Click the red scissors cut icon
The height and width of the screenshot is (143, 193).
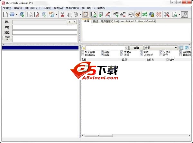click(62, 14)
